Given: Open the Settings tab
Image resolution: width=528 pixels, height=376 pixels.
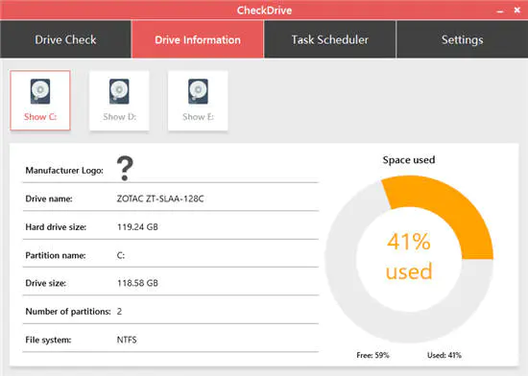Looking at the screenshot, I should [x=462, y=39].
